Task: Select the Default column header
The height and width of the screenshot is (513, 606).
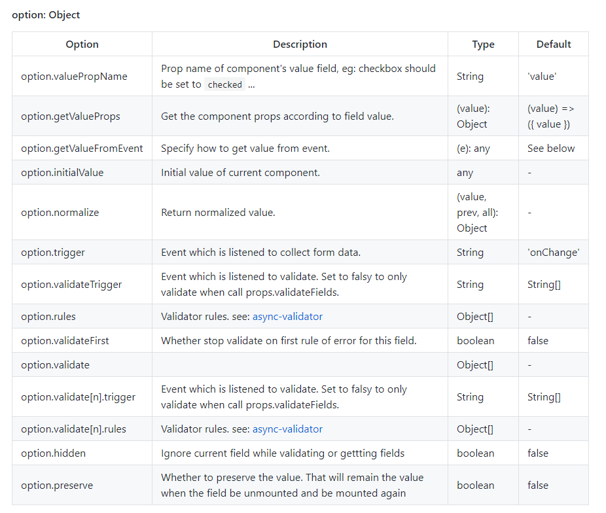Action: click(x=553, y=44)
